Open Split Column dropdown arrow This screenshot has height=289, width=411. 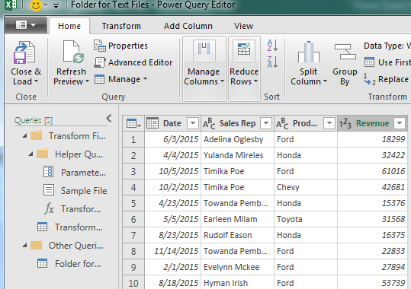coord(326,81)
